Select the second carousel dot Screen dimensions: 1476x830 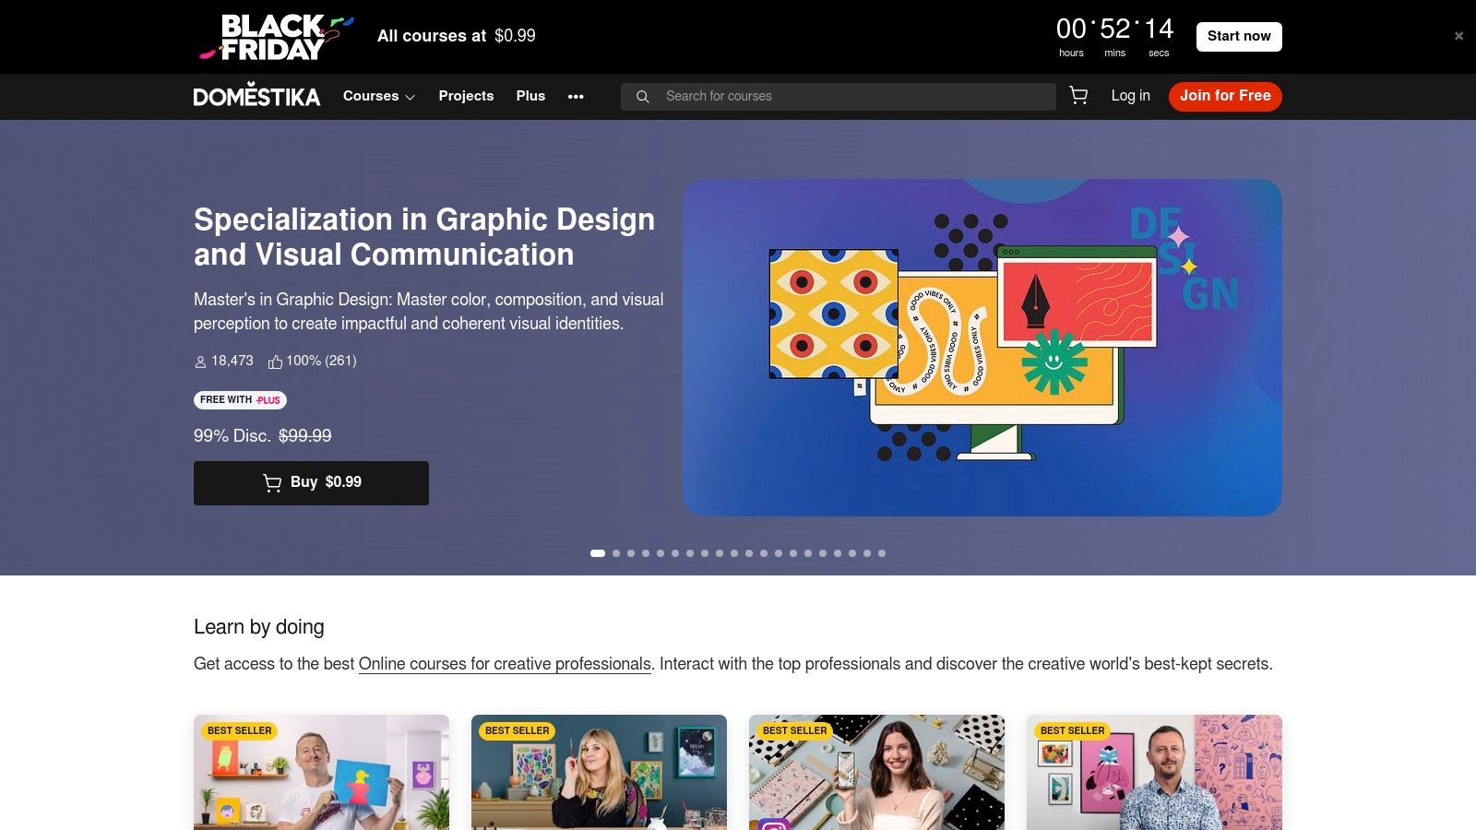click(x=616, y=553)
